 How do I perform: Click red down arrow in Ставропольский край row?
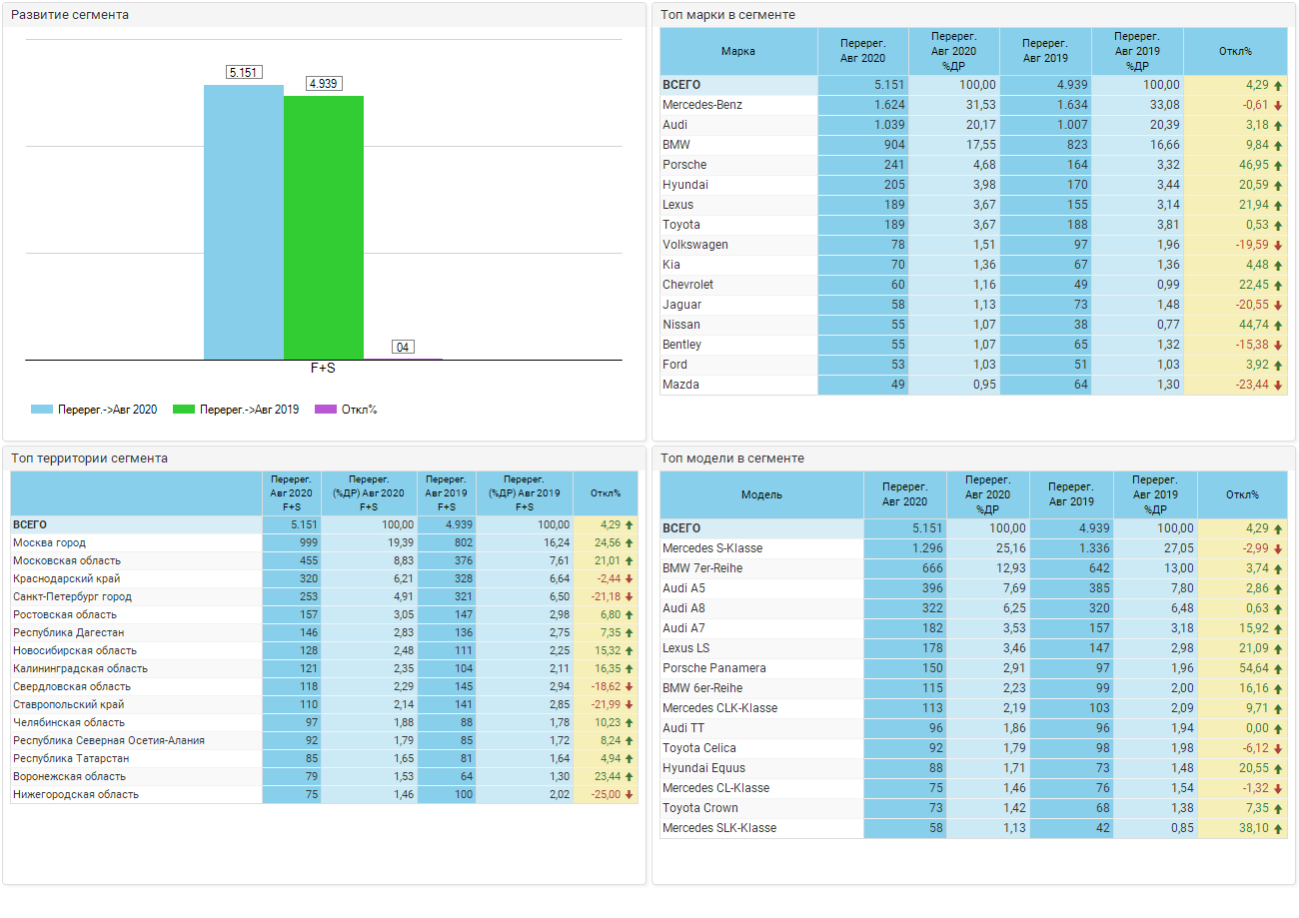click(630, 704)
